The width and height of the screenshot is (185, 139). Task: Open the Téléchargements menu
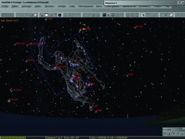86,6
